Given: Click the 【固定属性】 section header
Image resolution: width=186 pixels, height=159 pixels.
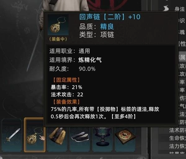Looking at the screenshot, I should [66, 80].
